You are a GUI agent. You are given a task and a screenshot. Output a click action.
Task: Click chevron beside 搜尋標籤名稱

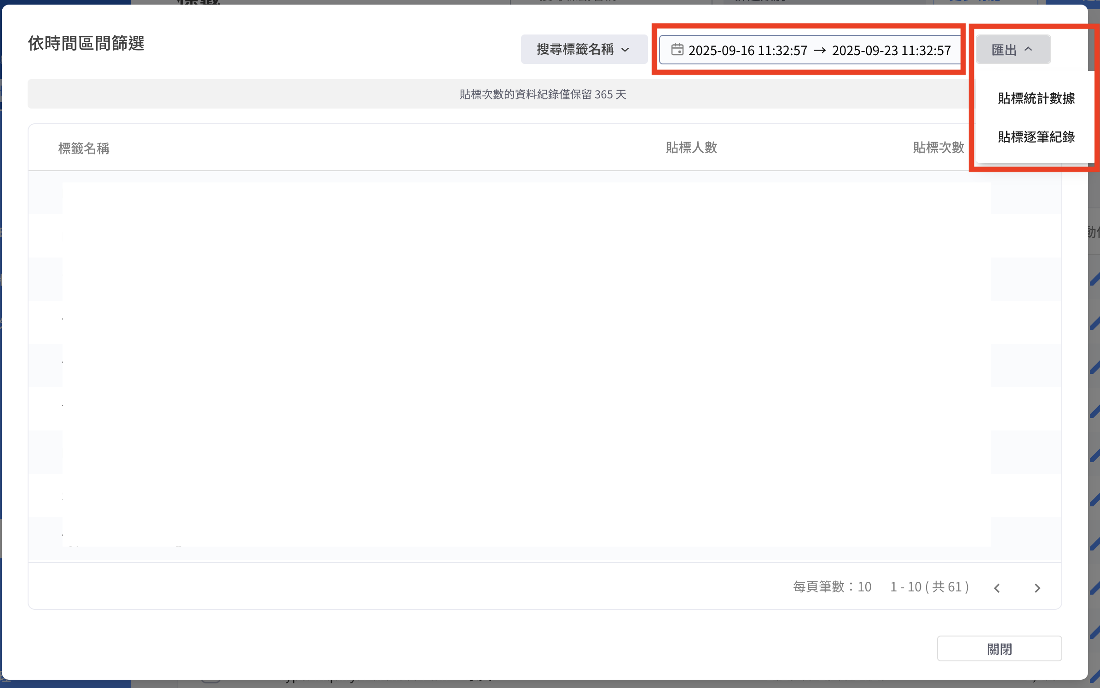point(625,50)
